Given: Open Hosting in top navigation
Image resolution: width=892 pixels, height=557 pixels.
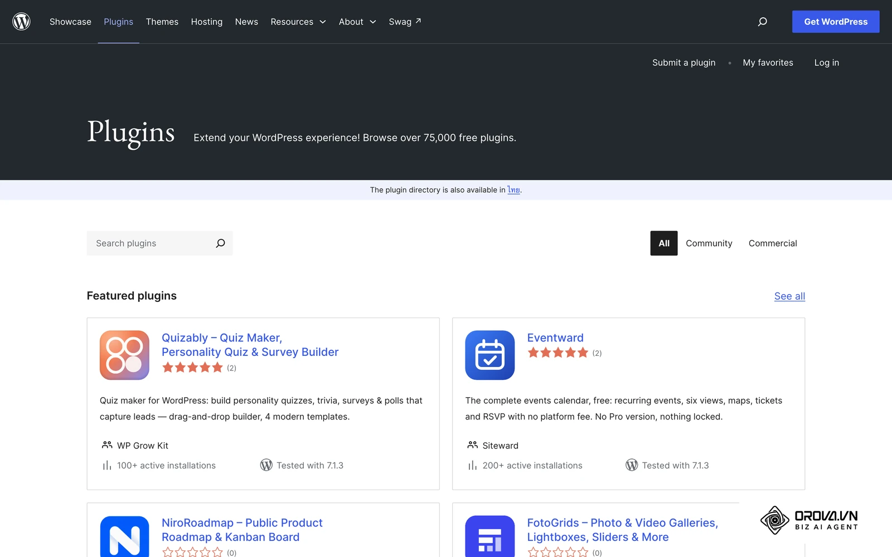Looking at the screenshot, I should 207,22.
